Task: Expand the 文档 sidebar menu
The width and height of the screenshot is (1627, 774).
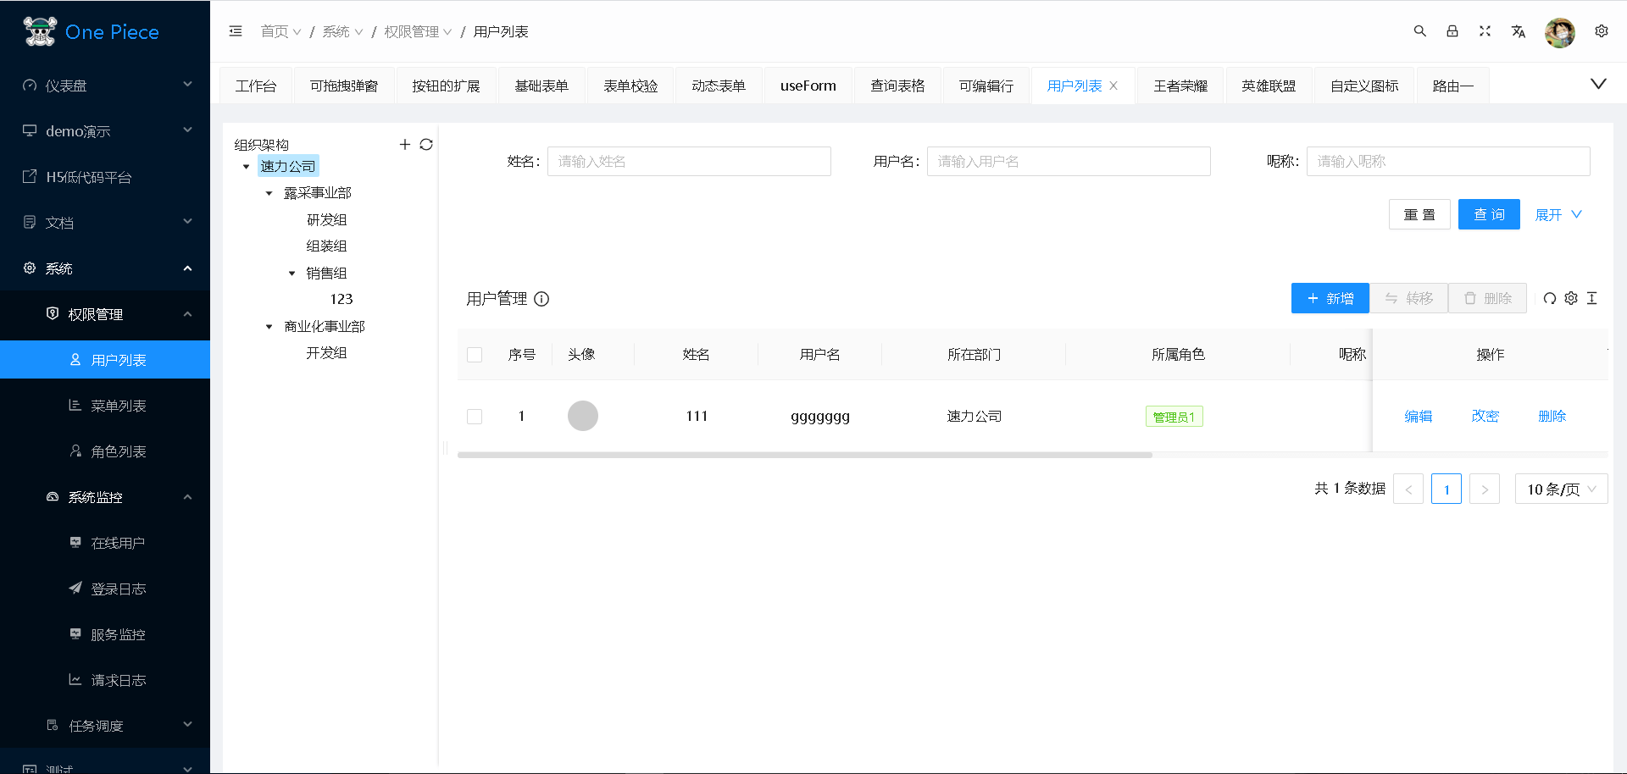Action: click(105, 223)
